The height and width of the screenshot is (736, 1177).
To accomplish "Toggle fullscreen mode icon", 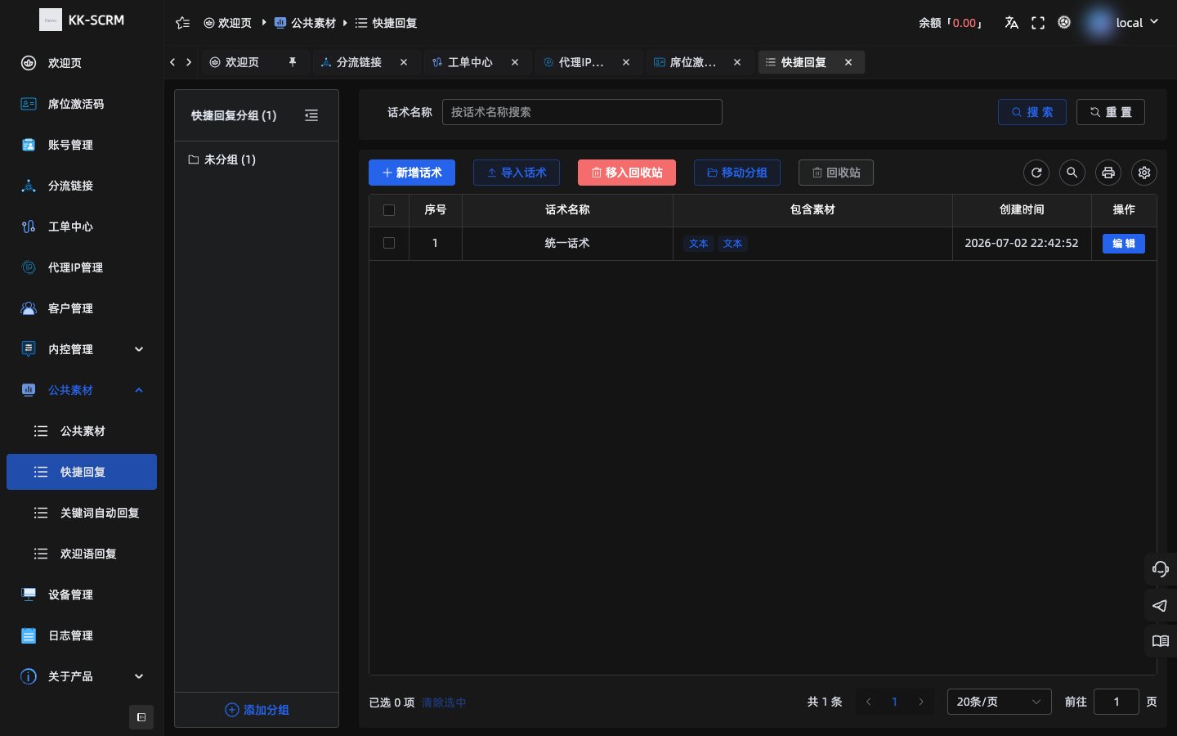I will click(1038, 23).
